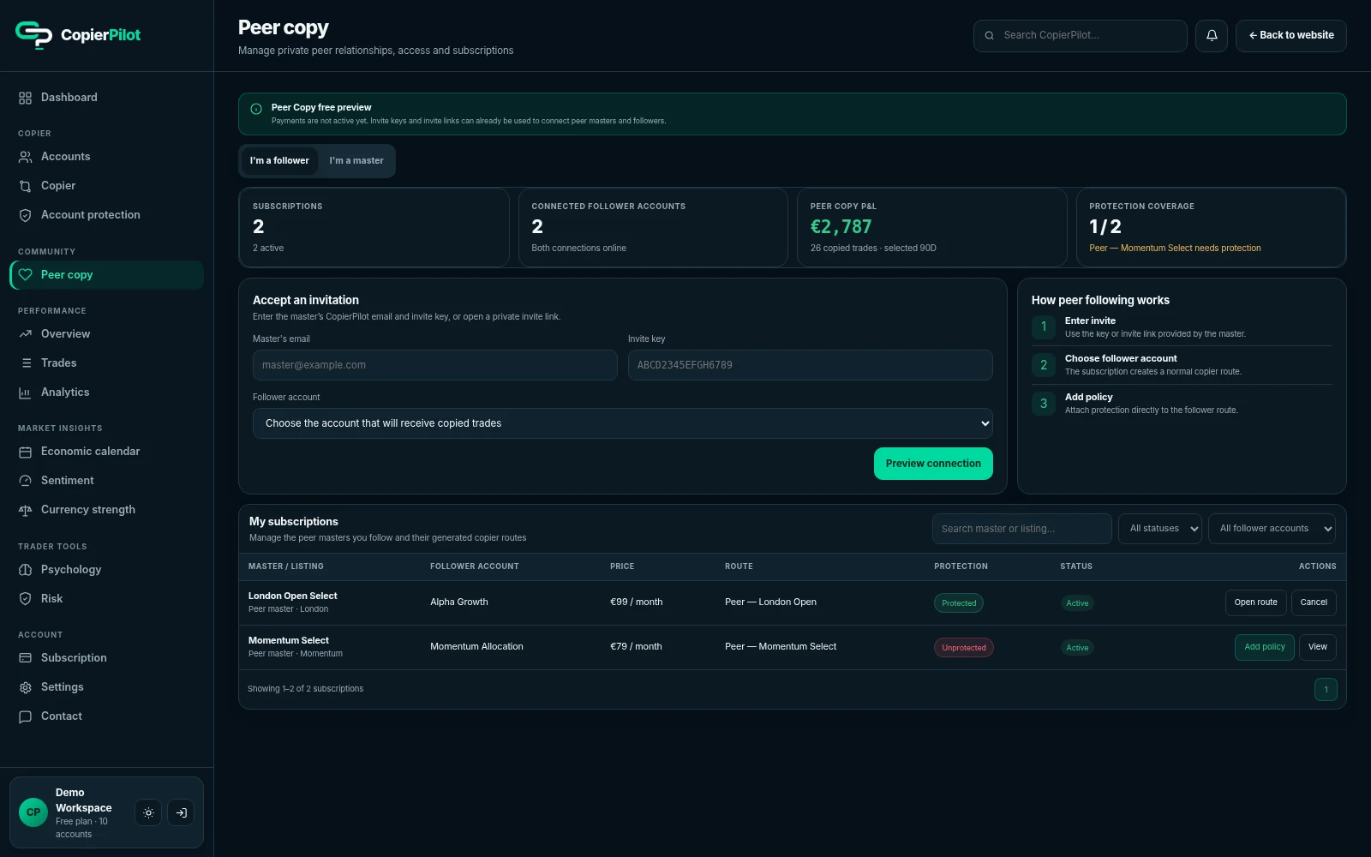1371x857 pixels.
Task: Click the Settings gear icon
Action: point(25,687)
